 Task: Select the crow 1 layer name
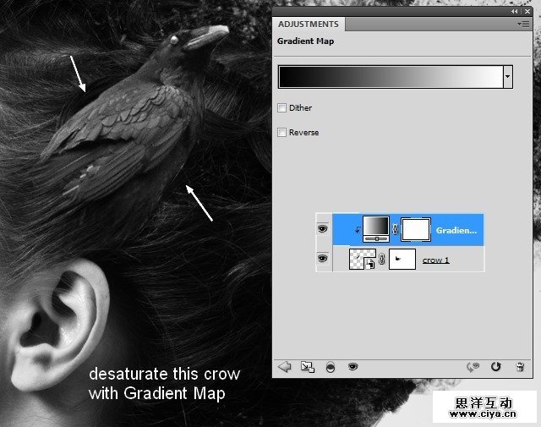coord(436,260)
